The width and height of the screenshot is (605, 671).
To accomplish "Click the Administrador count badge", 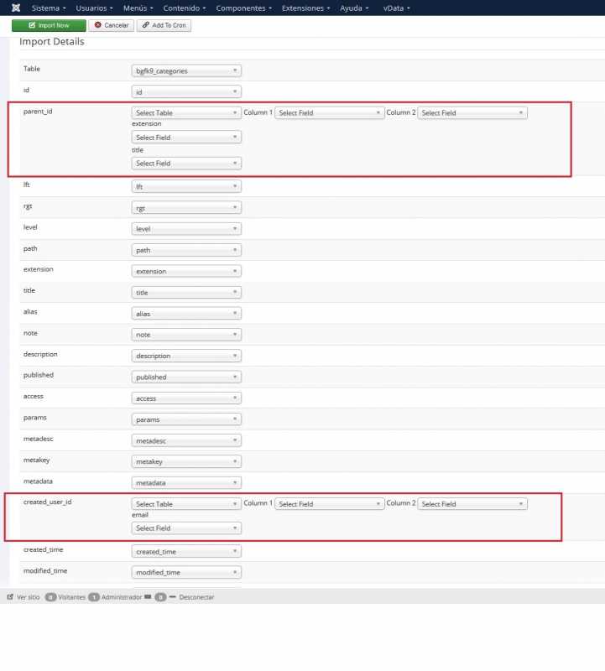I will pyautogui.click(x=94, y=597).
